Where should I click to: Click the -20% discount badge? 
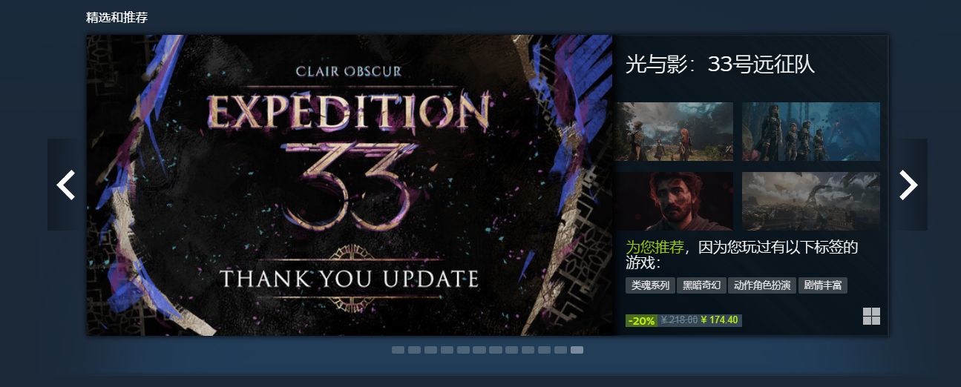(x=641, y=320)
